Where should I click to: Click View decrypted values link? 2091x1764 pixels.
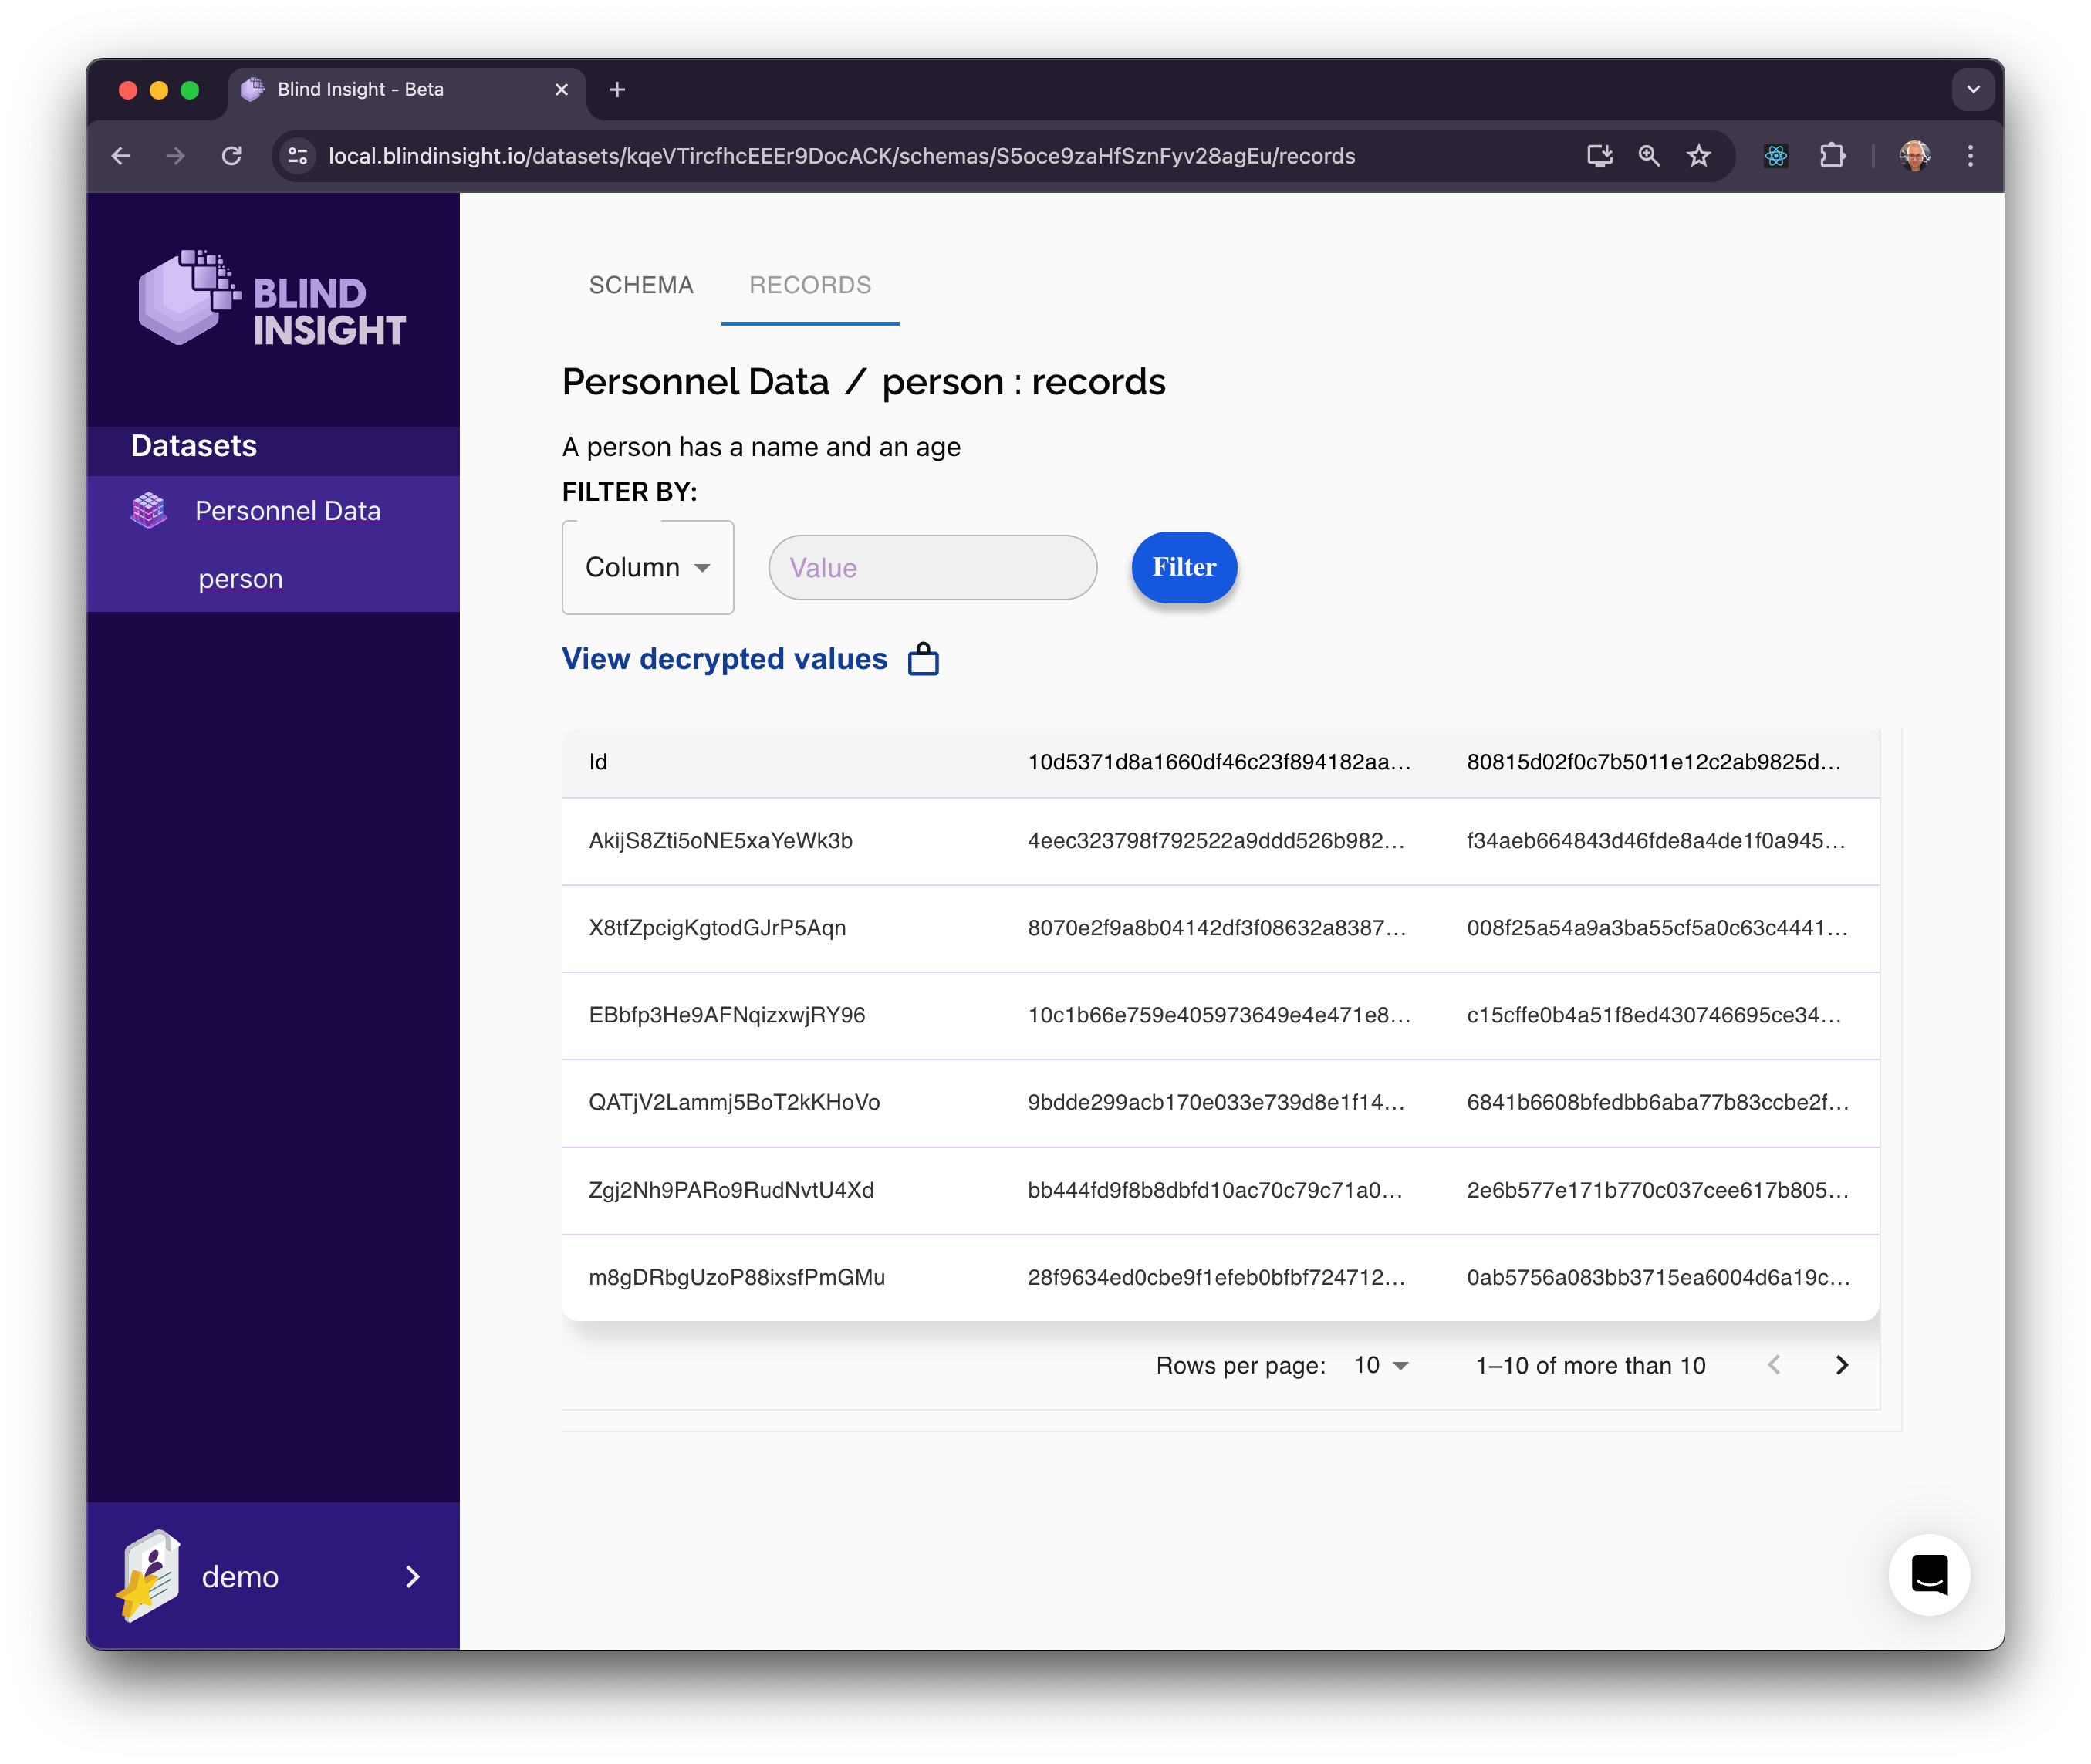[x=724, y=659]
